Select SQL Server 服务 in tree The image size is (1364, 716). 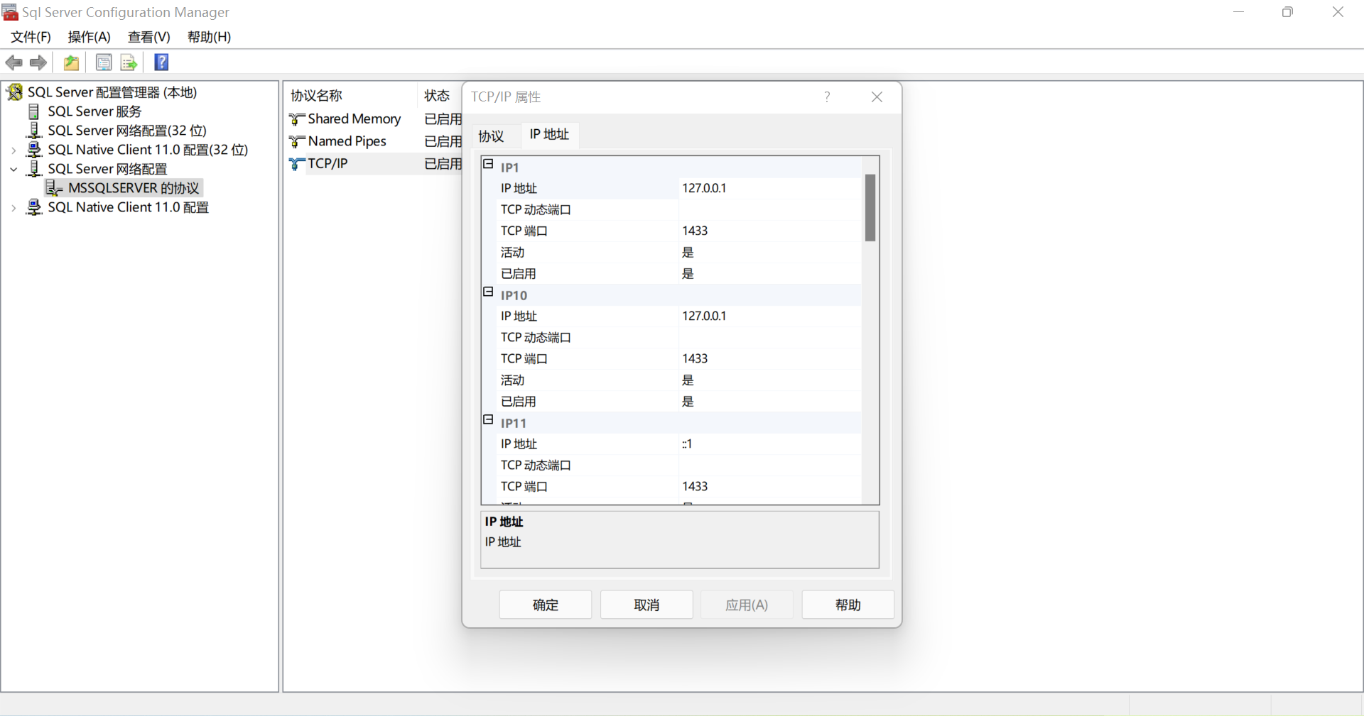[x=94, y=111]
